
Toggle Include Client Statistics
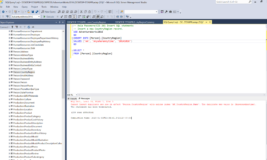88,17
